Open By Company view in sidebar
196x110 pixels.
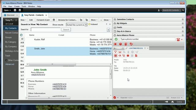(11, 46)
